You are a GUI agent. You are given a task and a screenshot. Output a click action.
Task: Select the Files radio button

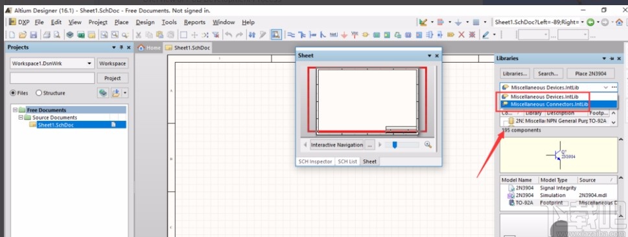13,93
